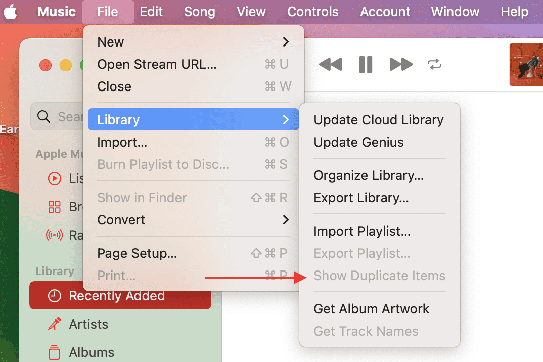Screen dimensions: 543x362
Task: Expand the highlighted Library submenu item
Action: click(193, 120)
